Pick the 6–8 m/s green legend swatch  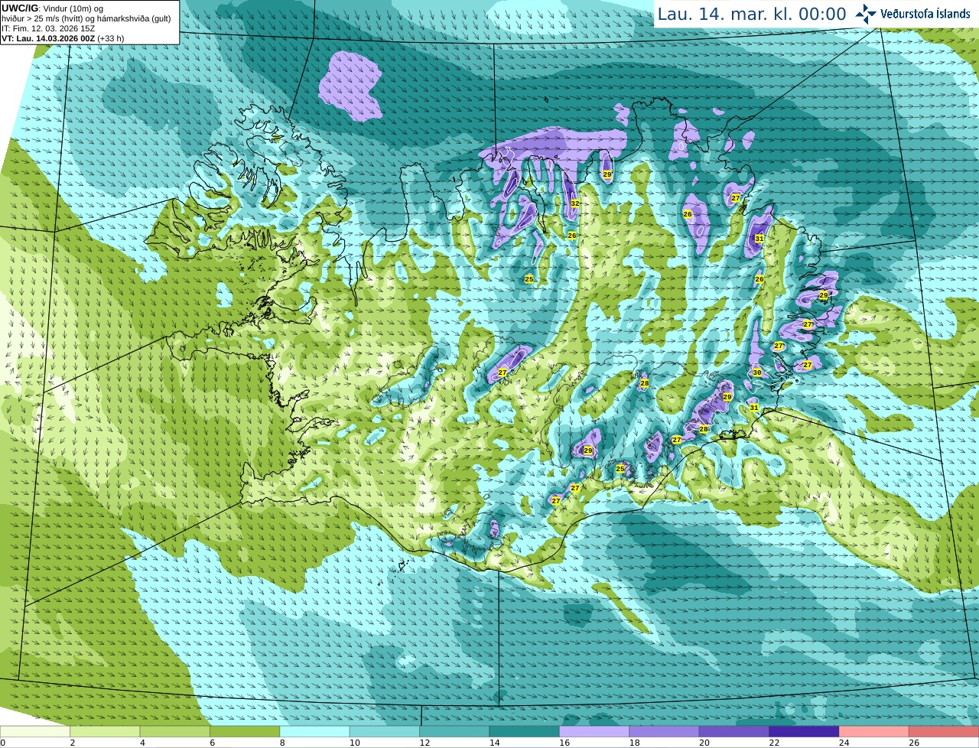245,732
